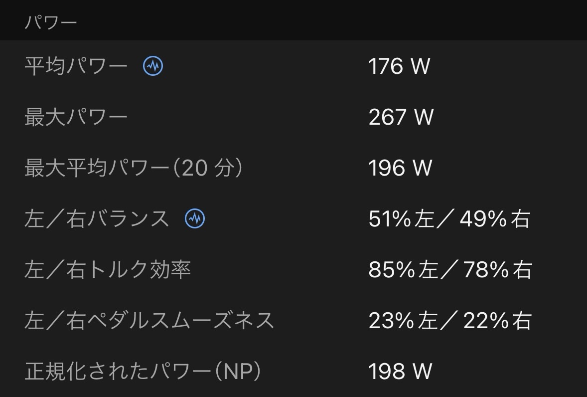Select the 198 W normalized power value

pyautogui.click(x=400, y=371)
